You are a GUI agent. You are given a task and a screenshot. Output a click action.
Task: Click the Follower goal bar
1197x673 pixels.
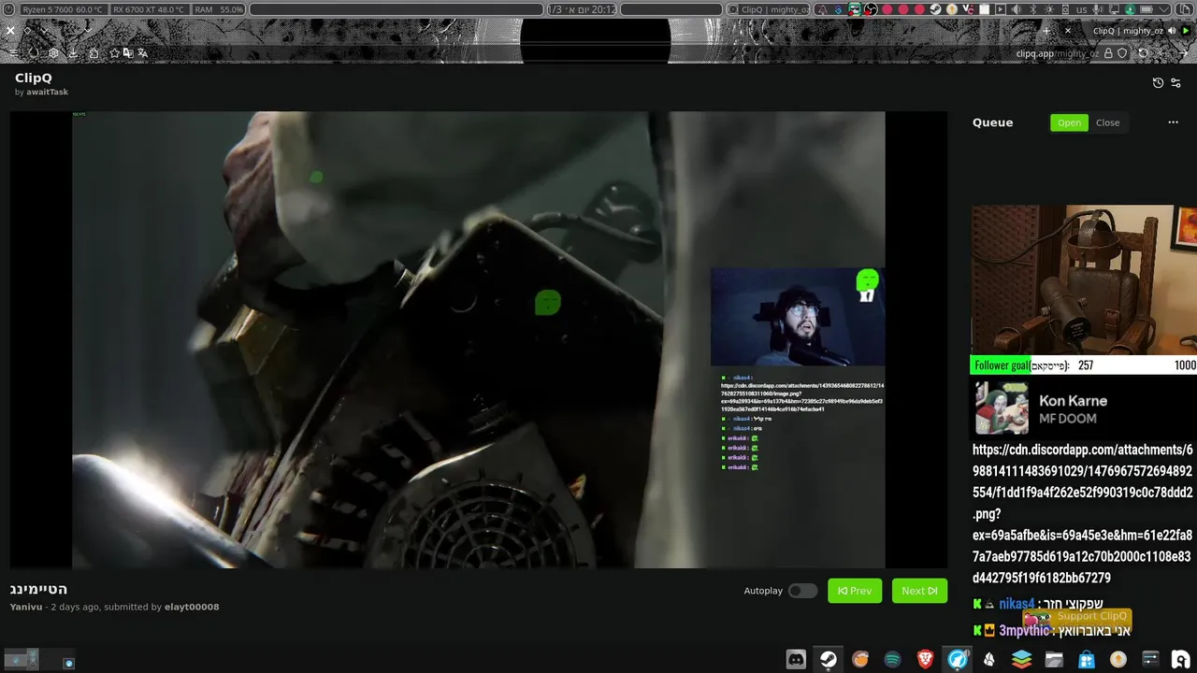coord(1084,365)
